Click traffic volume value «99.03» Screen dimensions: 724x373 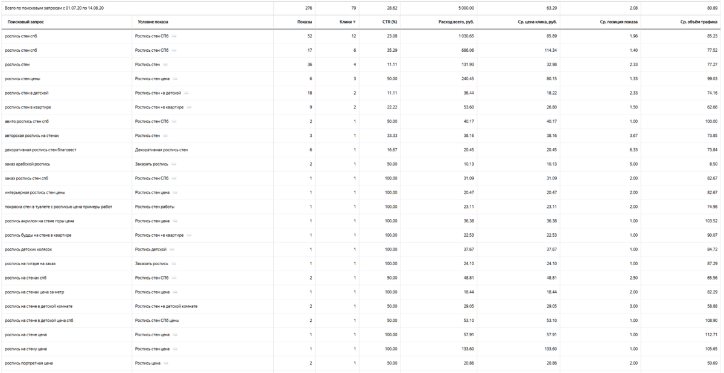point(712,79)
